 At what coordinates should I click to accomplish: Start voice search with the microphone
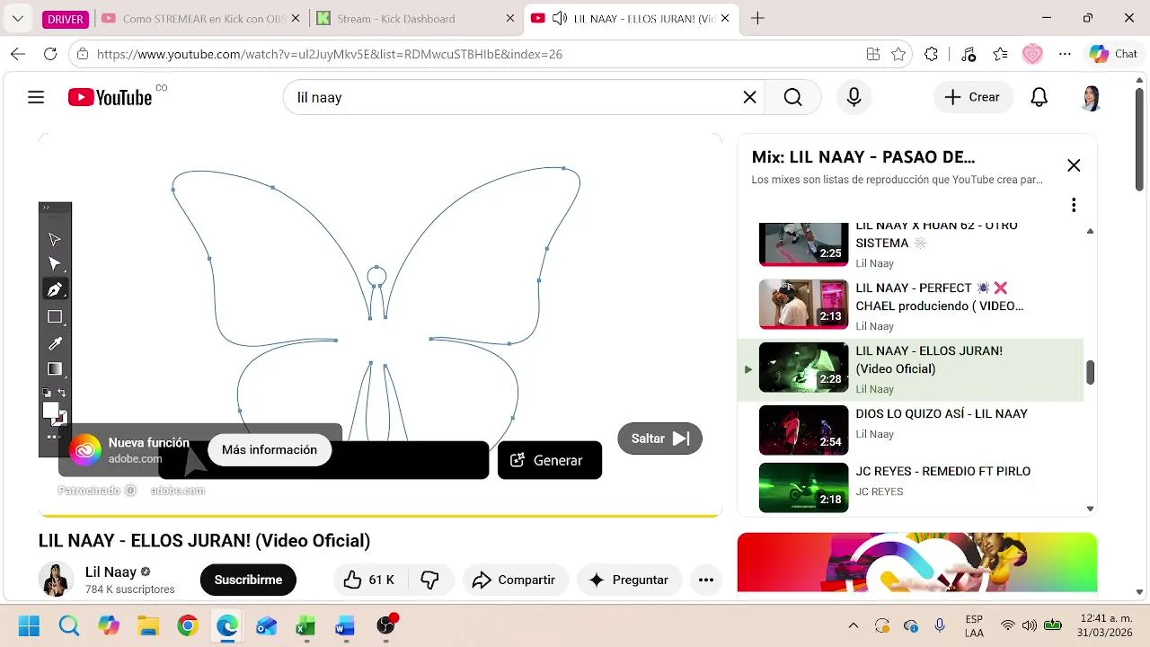click(854, 97)
